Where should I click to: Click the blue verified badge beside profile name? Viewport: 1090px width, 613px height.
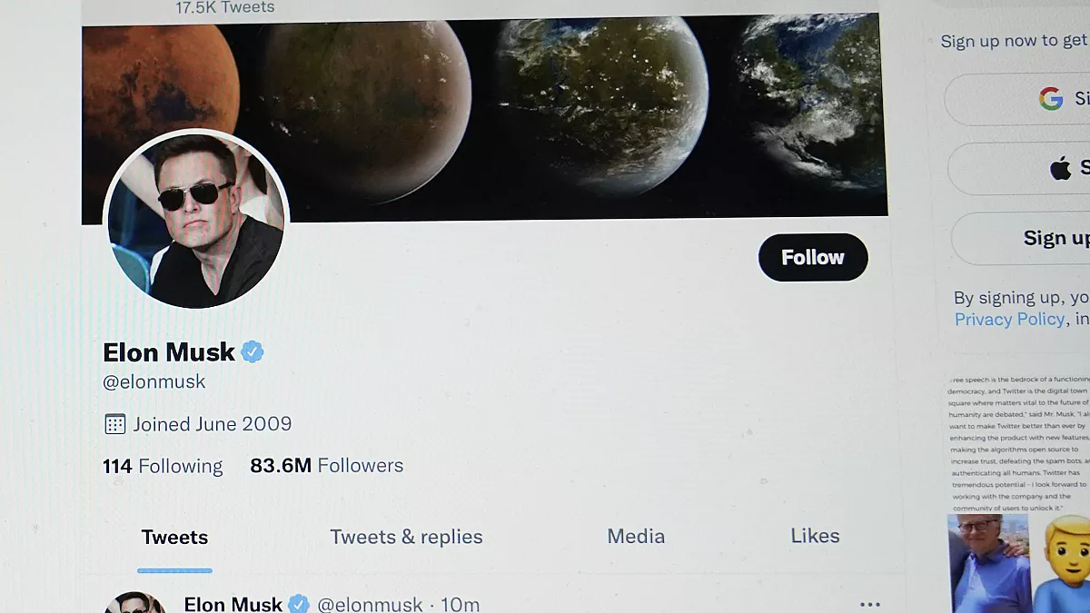click(253, 352)
